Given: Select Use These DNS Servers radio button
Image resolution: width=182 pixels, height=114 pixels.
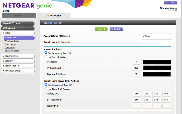Looking at the screenshot, I should coord(46,89).
